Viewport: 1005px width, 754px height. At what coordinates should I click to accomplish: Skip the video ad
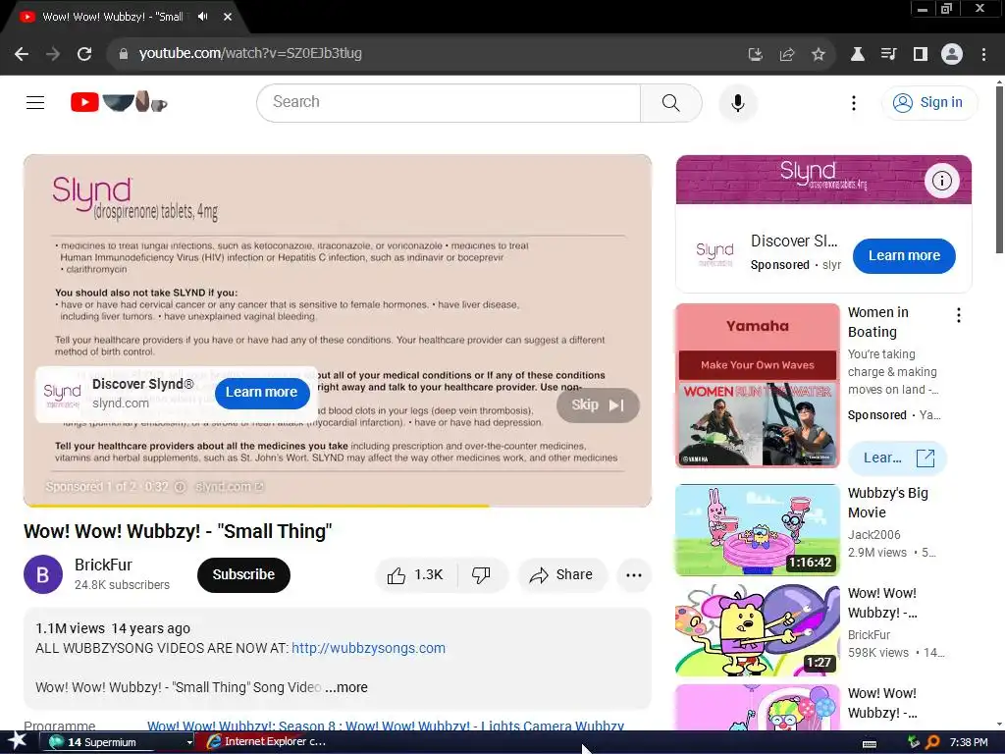point(598,405)
